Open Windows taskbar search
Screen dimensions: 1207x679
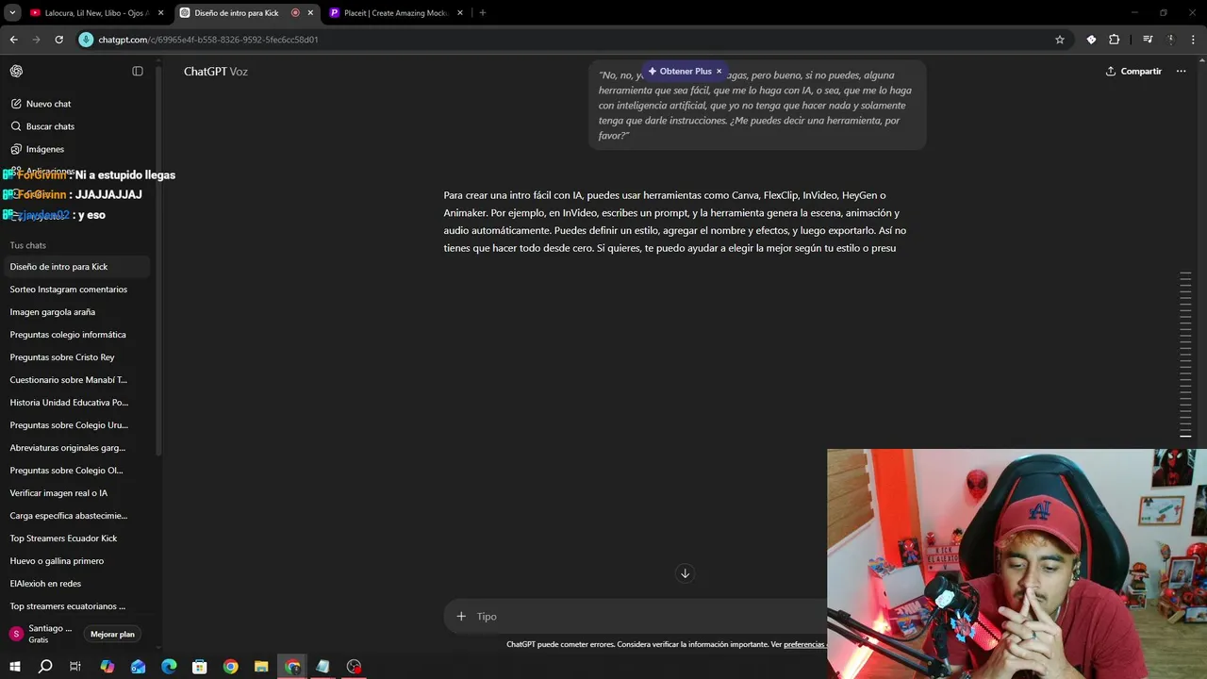(x=45, y=667)
